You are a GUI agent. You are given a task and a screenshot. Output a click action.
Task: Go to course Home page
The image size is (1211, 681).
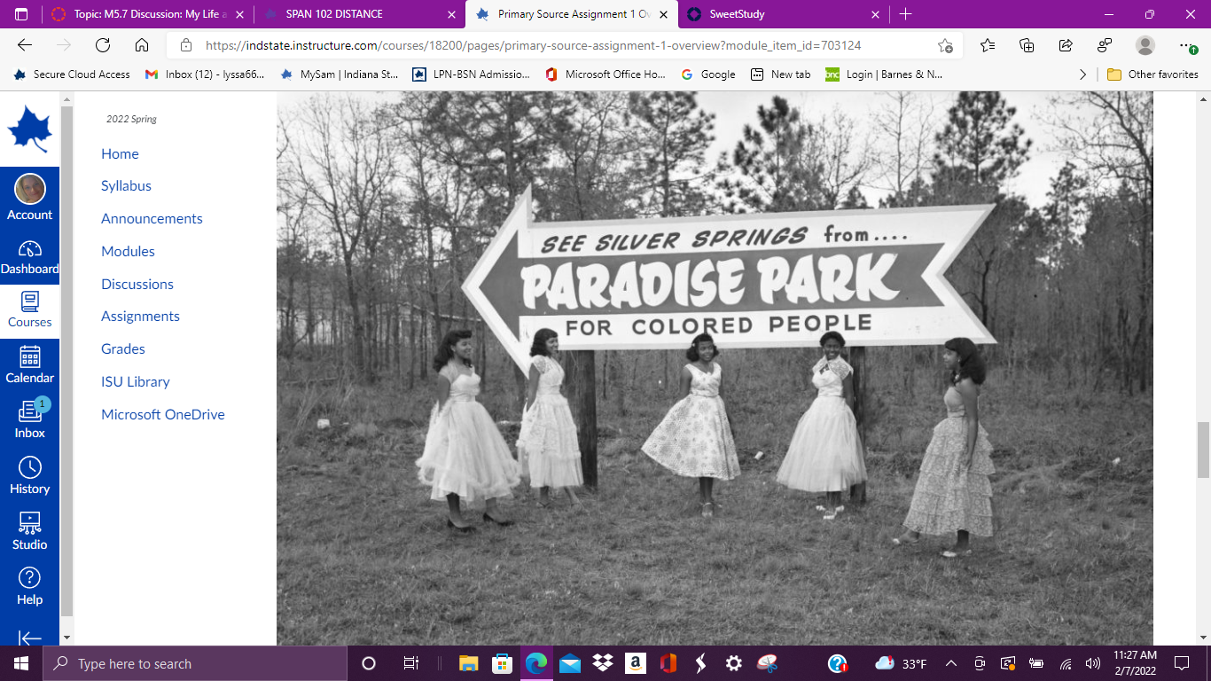(120, 153)
